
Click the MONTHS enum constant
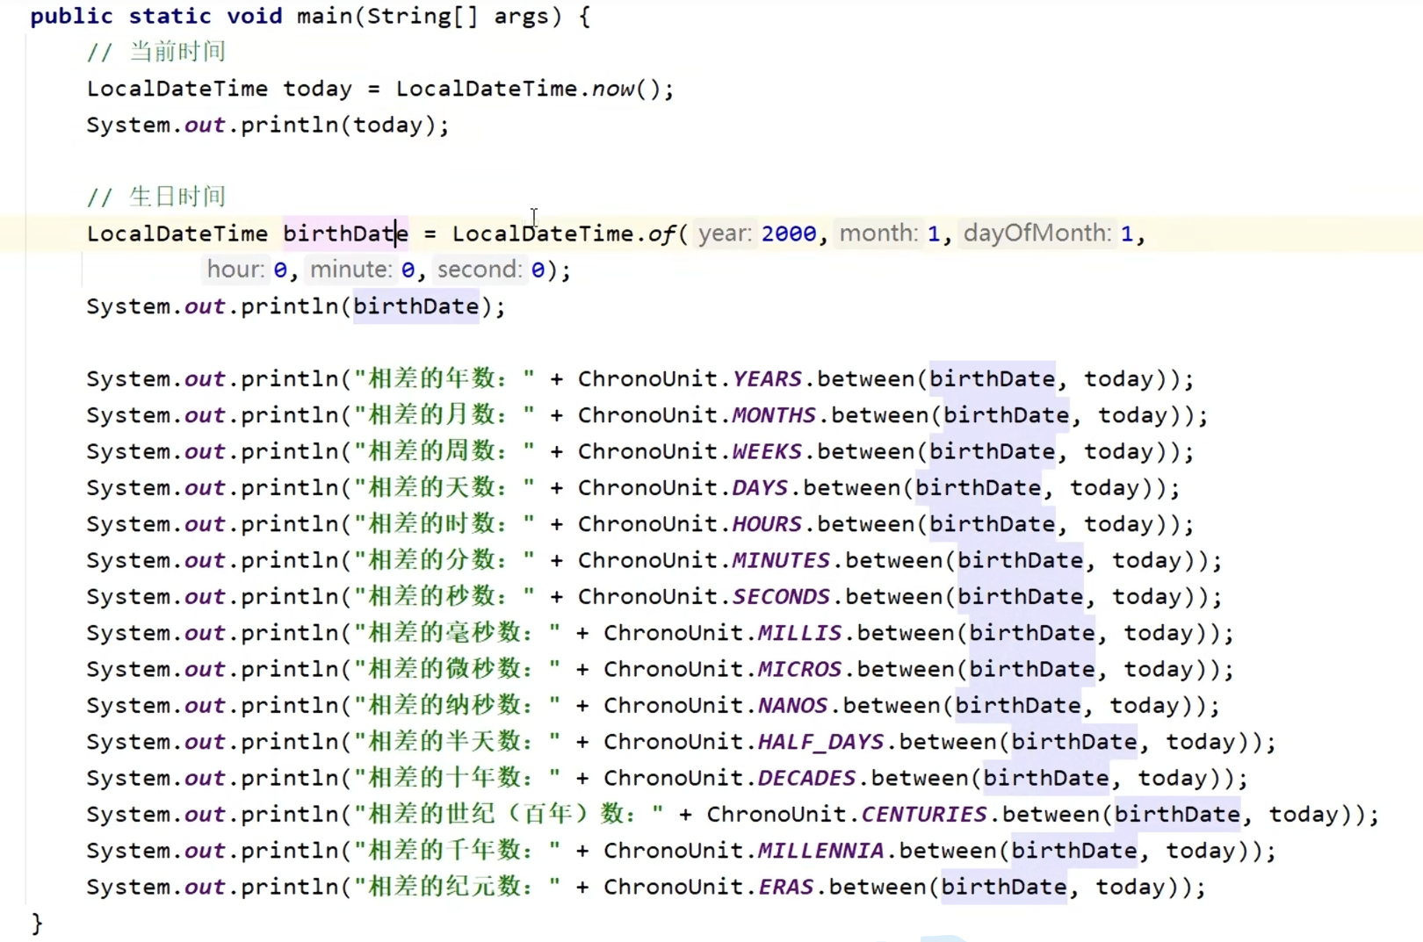tap(774, 415)
